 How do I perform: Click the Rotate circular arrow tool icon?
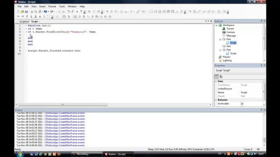(x=195, y=12)
